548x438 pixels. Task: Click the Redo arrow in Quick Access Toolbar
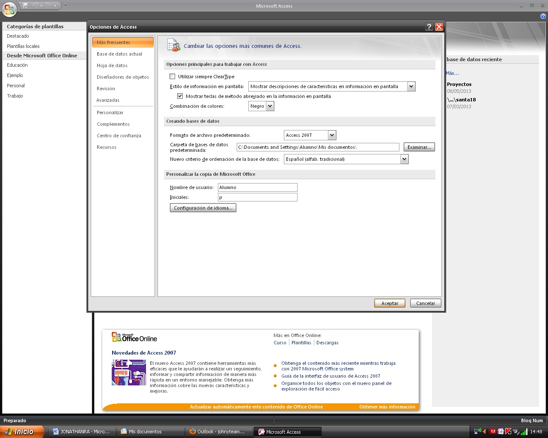tap(48, 6)
